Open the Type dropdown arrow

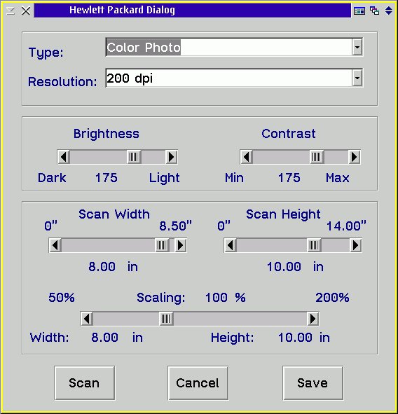pos(357,47)
